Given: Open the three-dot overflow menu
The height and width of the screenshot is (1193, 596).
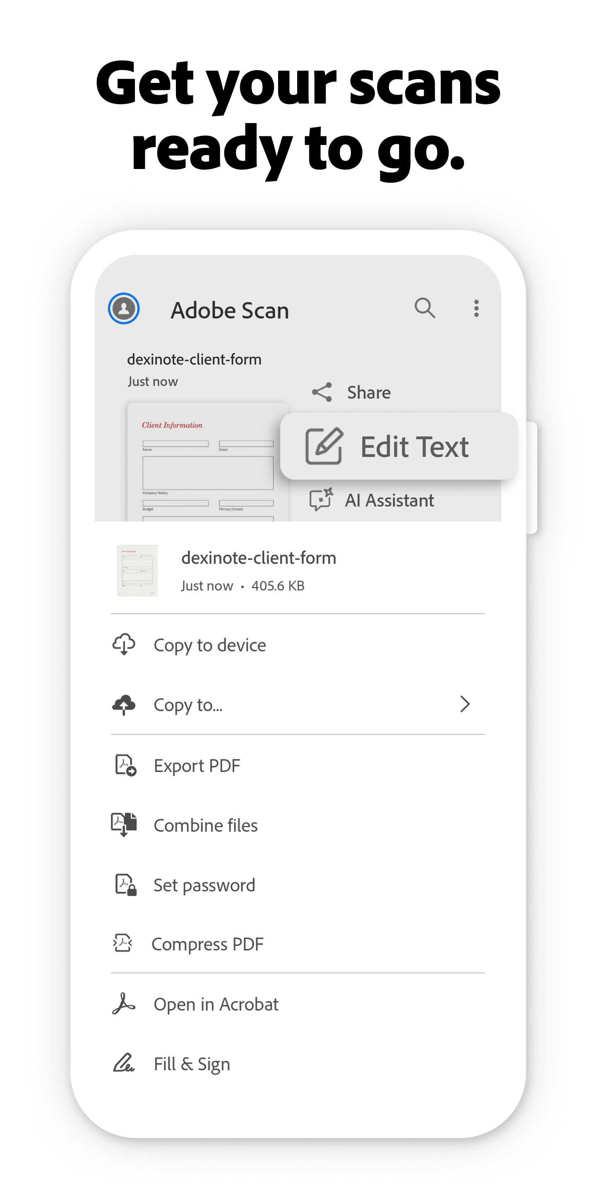Looking at the screenshot, I should tap(476, 309).
